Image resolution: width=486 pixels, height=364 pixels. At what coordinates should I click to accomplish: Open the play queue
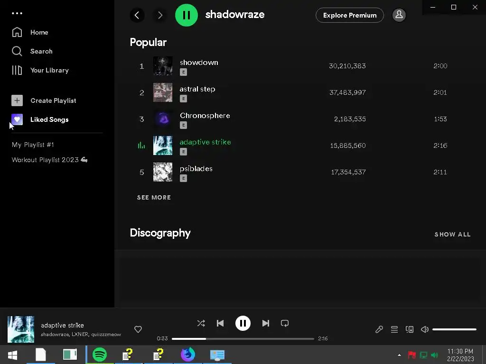point(394,329)
